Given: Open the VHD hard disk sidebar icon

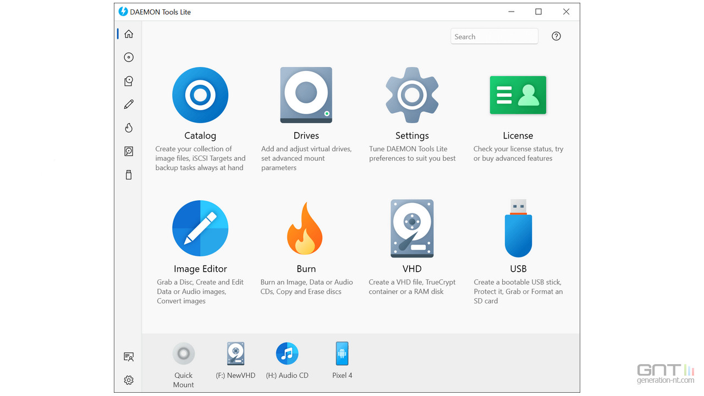Looking at the screenshot, I should (129, 151).
